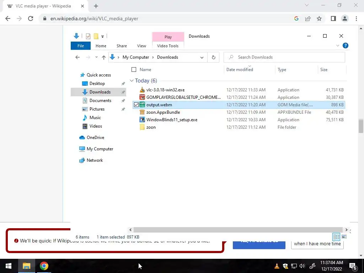
Task: Click Downloads in the address breadcrumb
Action: click(167, 57)
